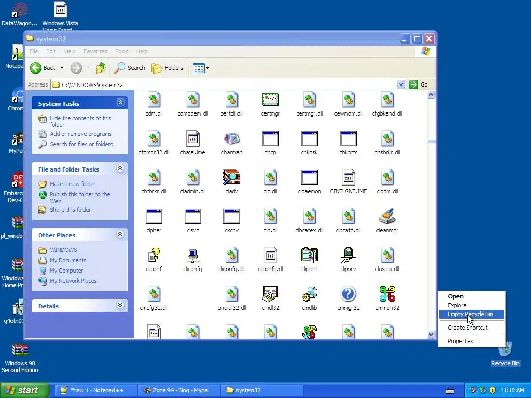531x398 pixels.
Task: Click Share this folder link
Action: (70, 210)
